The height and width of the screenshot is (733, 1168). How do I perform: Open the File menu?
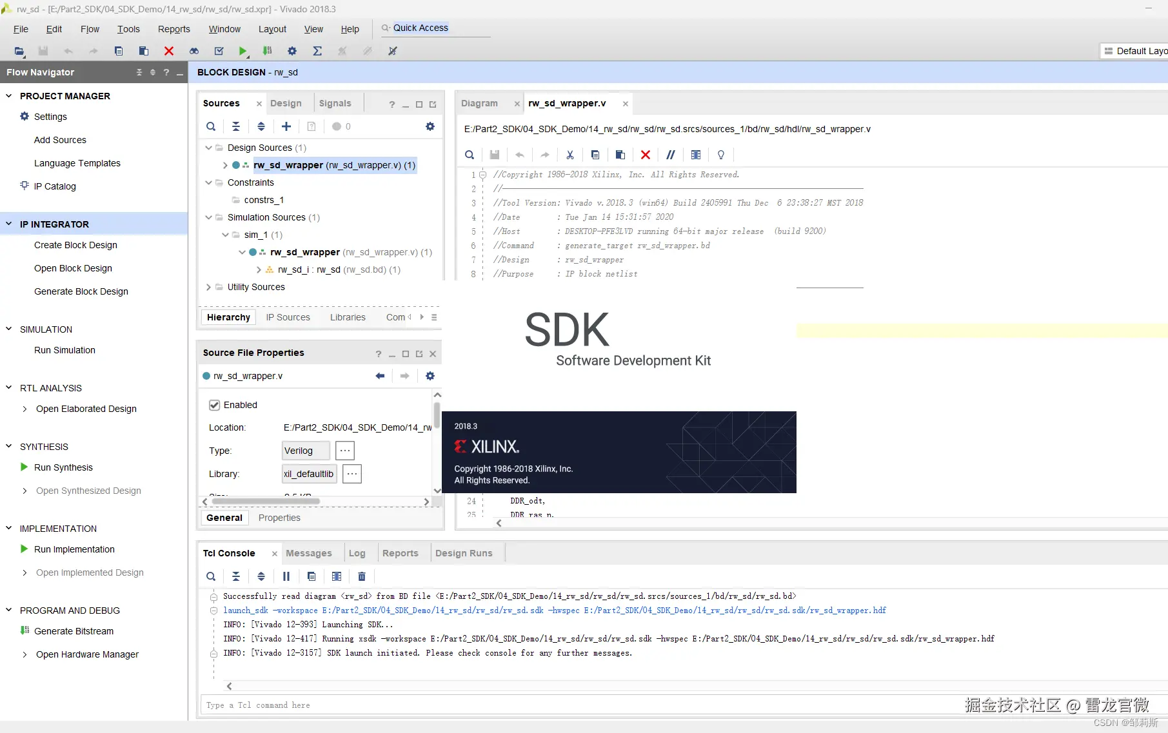[x=21, y=29]
